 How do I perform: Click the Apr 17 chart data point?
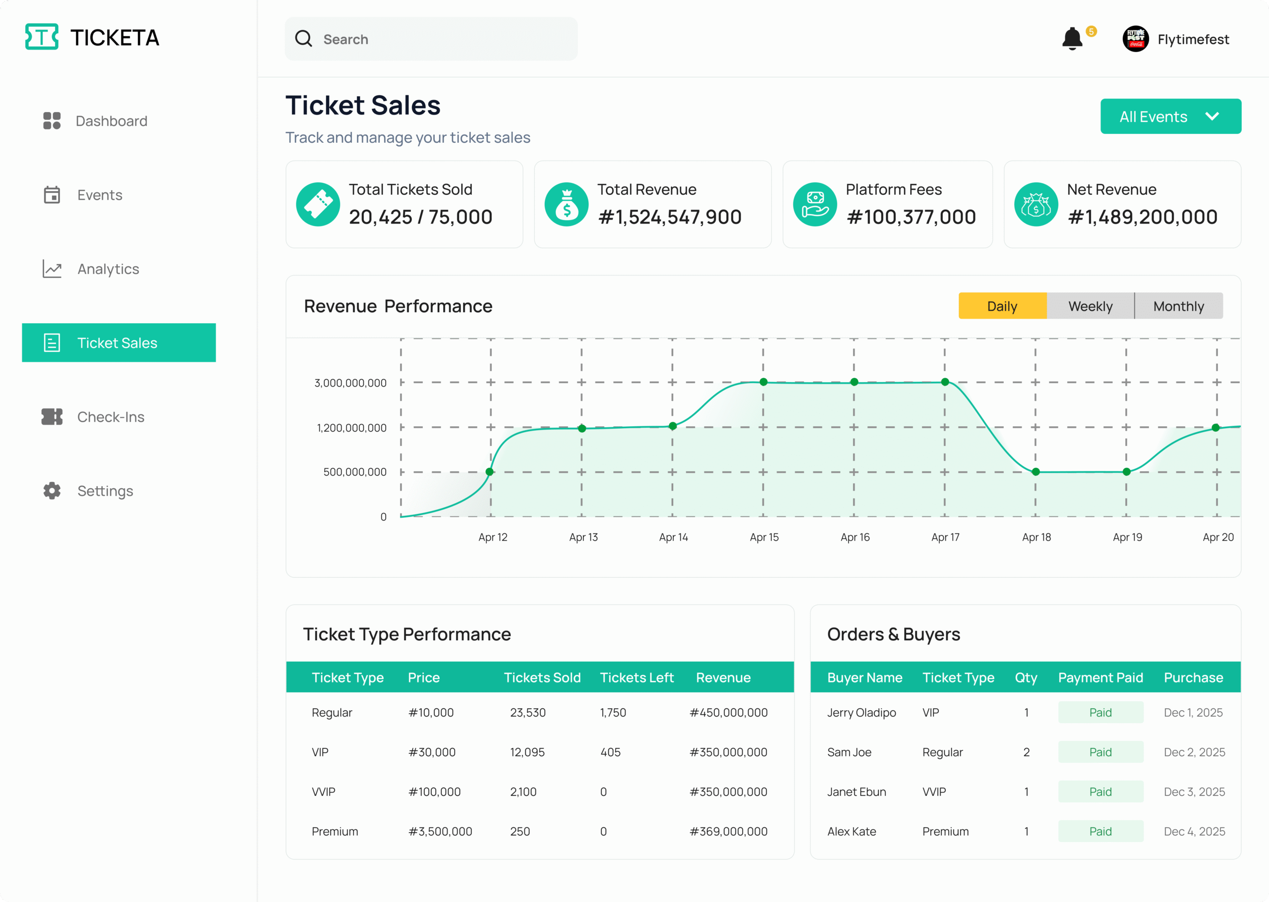pyautogui.click(x=945, y=382)
